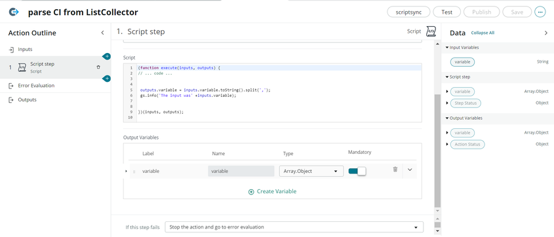
Task: Open the more actions ellipsis button
Action: (x=540, y=12)
